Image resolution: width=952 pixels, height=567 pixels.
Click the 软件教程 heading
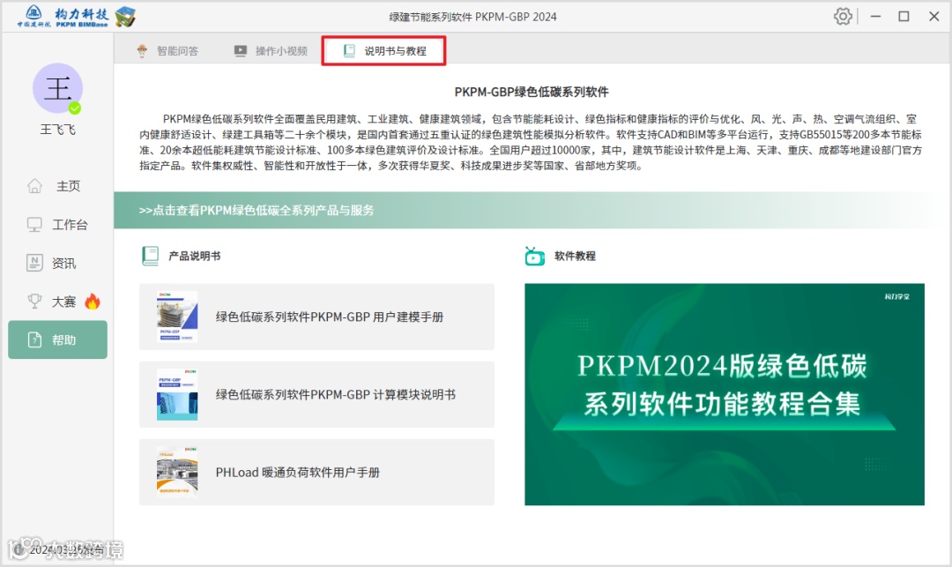point(575,257)
